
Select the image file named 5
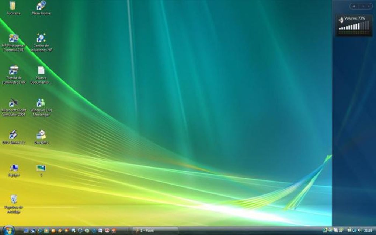[41, 170]
